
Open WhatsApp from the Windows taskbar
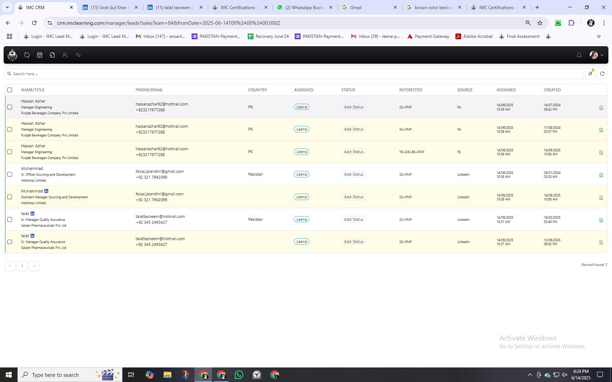tap(239, 375)
